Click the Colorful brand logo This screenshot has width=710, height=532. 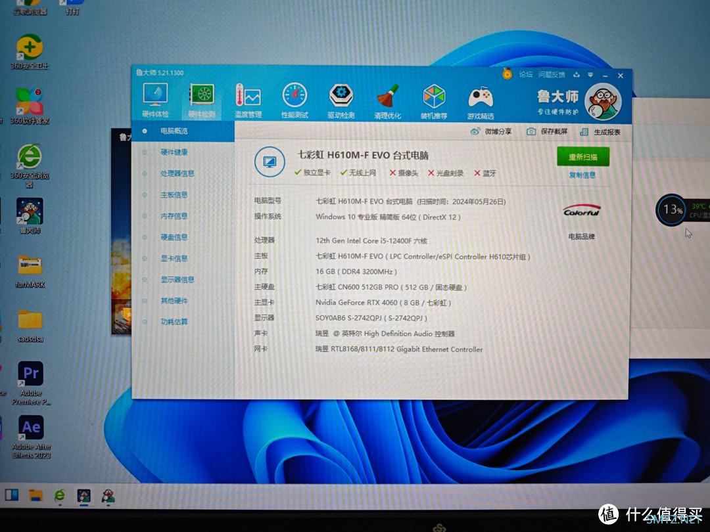pyautogui.click(x=582, y=211)
